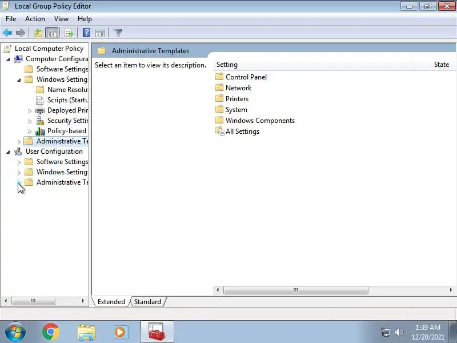This screenshot has height=343, width=457.
Task: Open Help via blue question mark icon
Action: pyautogui.click(x=87, y=33)
